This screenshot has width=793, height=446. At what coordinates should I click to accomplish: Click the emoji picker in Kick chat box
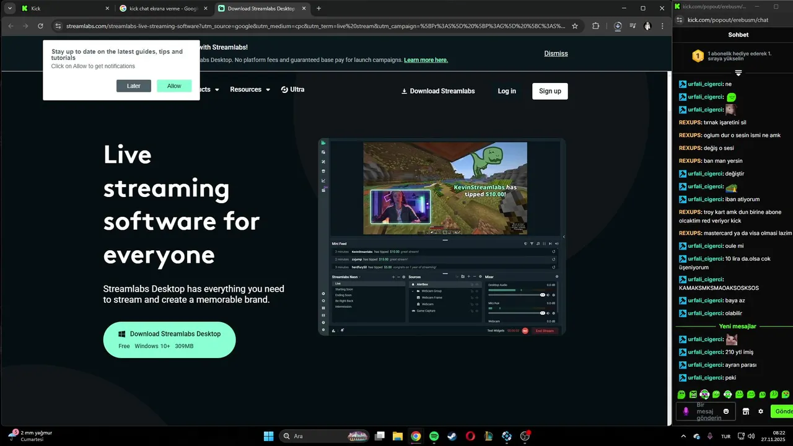tap(727, 411)
